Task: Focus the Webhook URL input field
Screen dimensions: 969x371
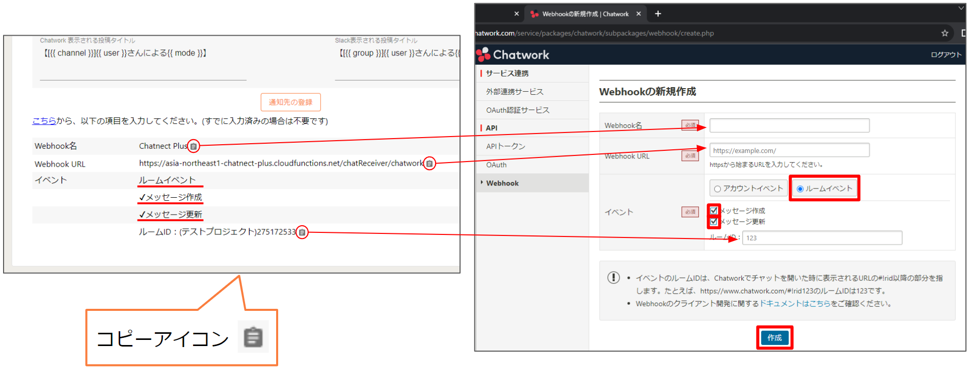Action: [x=789, y=150]
